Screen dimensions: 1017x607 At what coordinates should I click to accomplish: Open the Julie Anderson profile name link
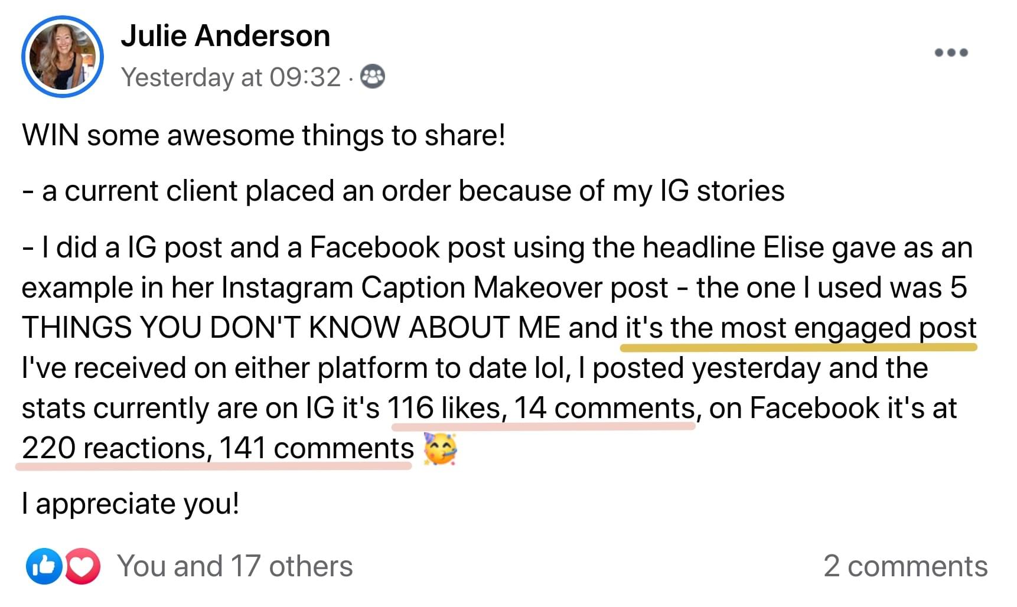pos(225,36)
